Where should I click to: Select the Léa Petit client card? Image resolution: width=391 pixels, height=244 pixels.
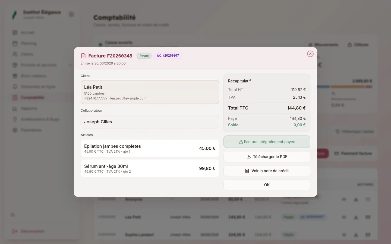point(150,92)
